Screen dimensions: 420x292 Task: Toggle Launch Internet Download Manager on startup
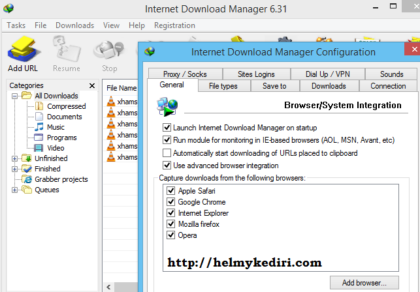(167, 127)
